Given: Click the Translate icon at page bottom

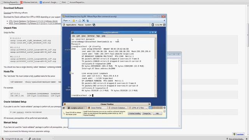Looking at the screenshot, I should click(x=234, y=134).
